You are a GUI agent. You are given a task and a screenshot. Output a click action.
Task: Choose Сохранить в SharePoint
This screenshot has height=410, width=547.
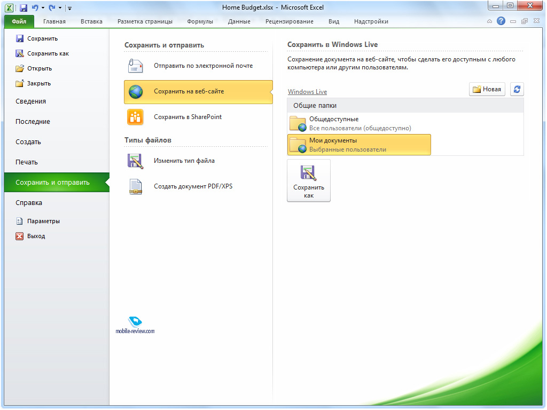coord(198,117)
